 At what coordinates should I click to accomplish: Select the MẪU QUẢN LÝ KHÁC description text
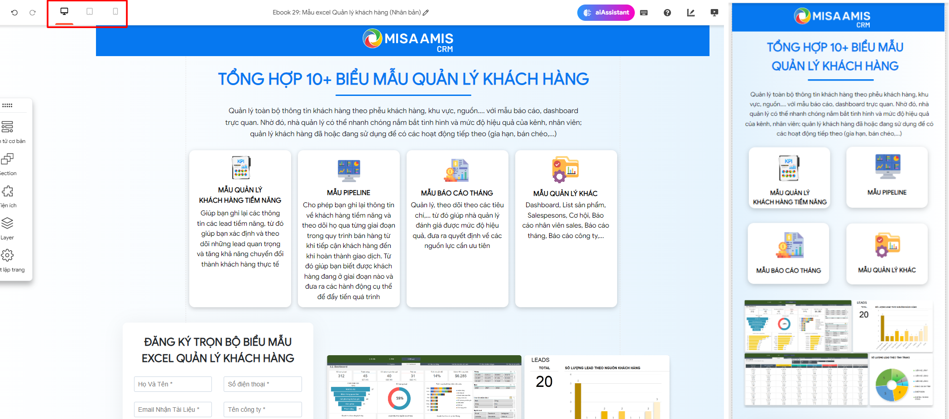tap(566, 220)
